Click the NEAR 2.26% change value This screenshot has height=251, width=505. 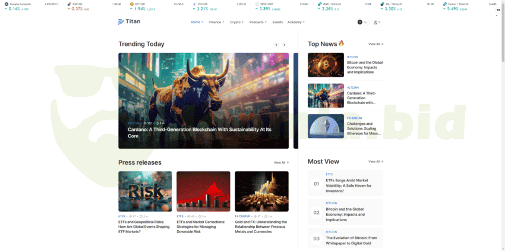(x=327, y=9)
